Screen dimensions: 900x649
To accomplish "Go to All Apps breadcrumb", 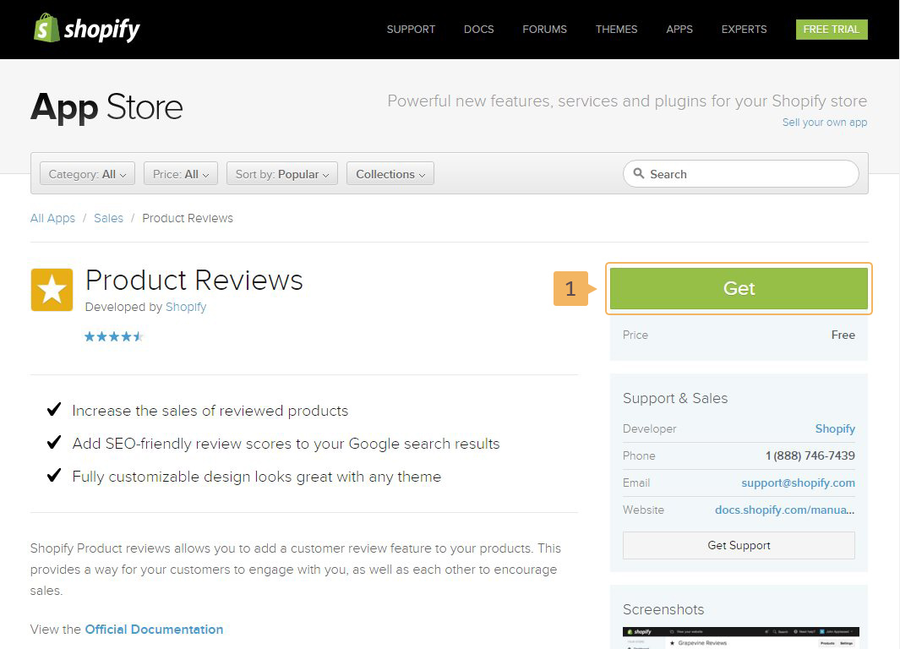I will 52,218.
